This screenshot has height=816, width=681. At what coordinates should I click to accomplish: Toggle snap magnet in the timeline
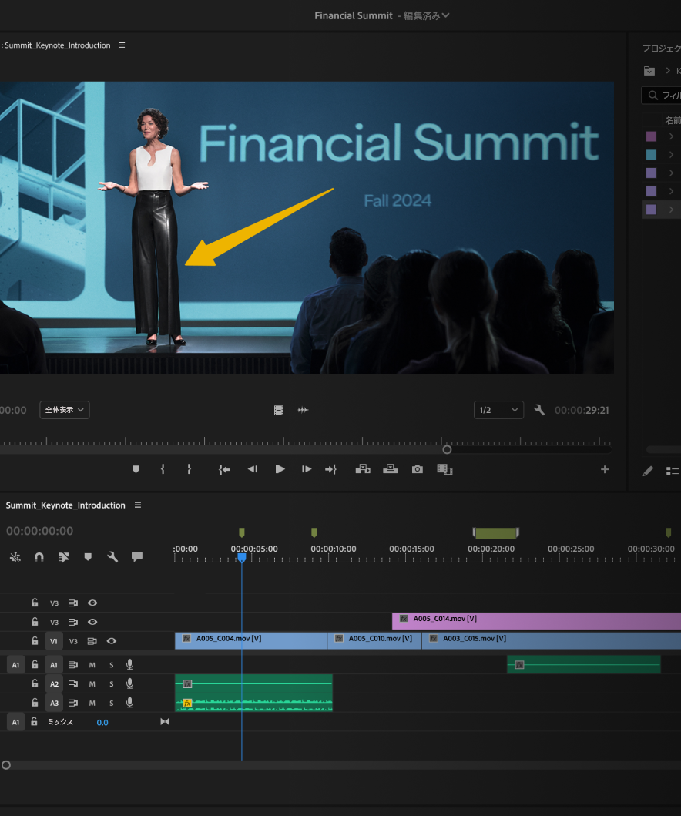point(39,557)
